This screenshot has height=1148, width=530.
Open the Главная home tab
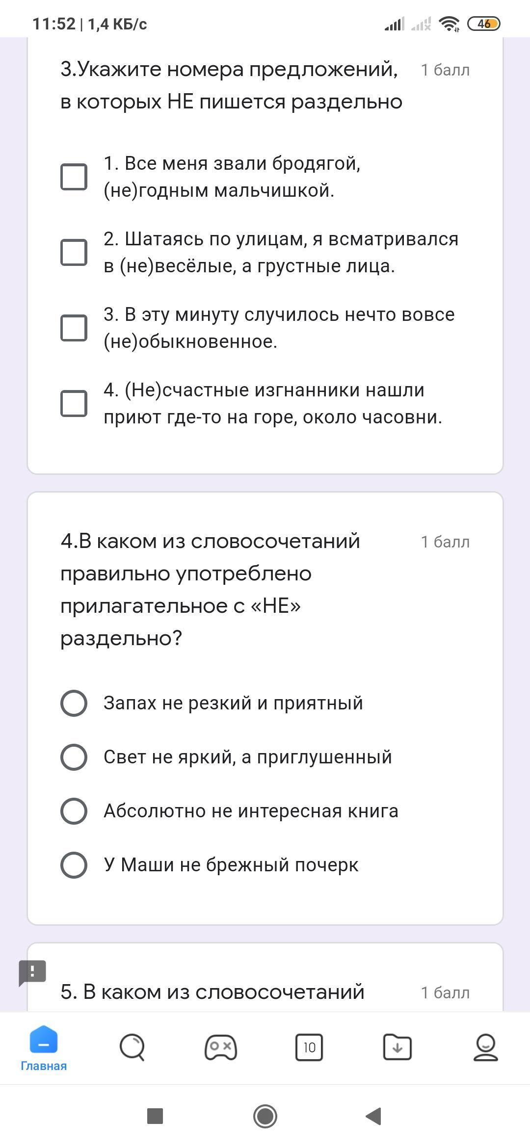(x=44, y=1048)
